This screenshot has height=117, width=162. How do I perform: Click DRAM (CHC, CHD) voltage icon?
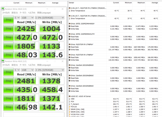coord(70,112)
